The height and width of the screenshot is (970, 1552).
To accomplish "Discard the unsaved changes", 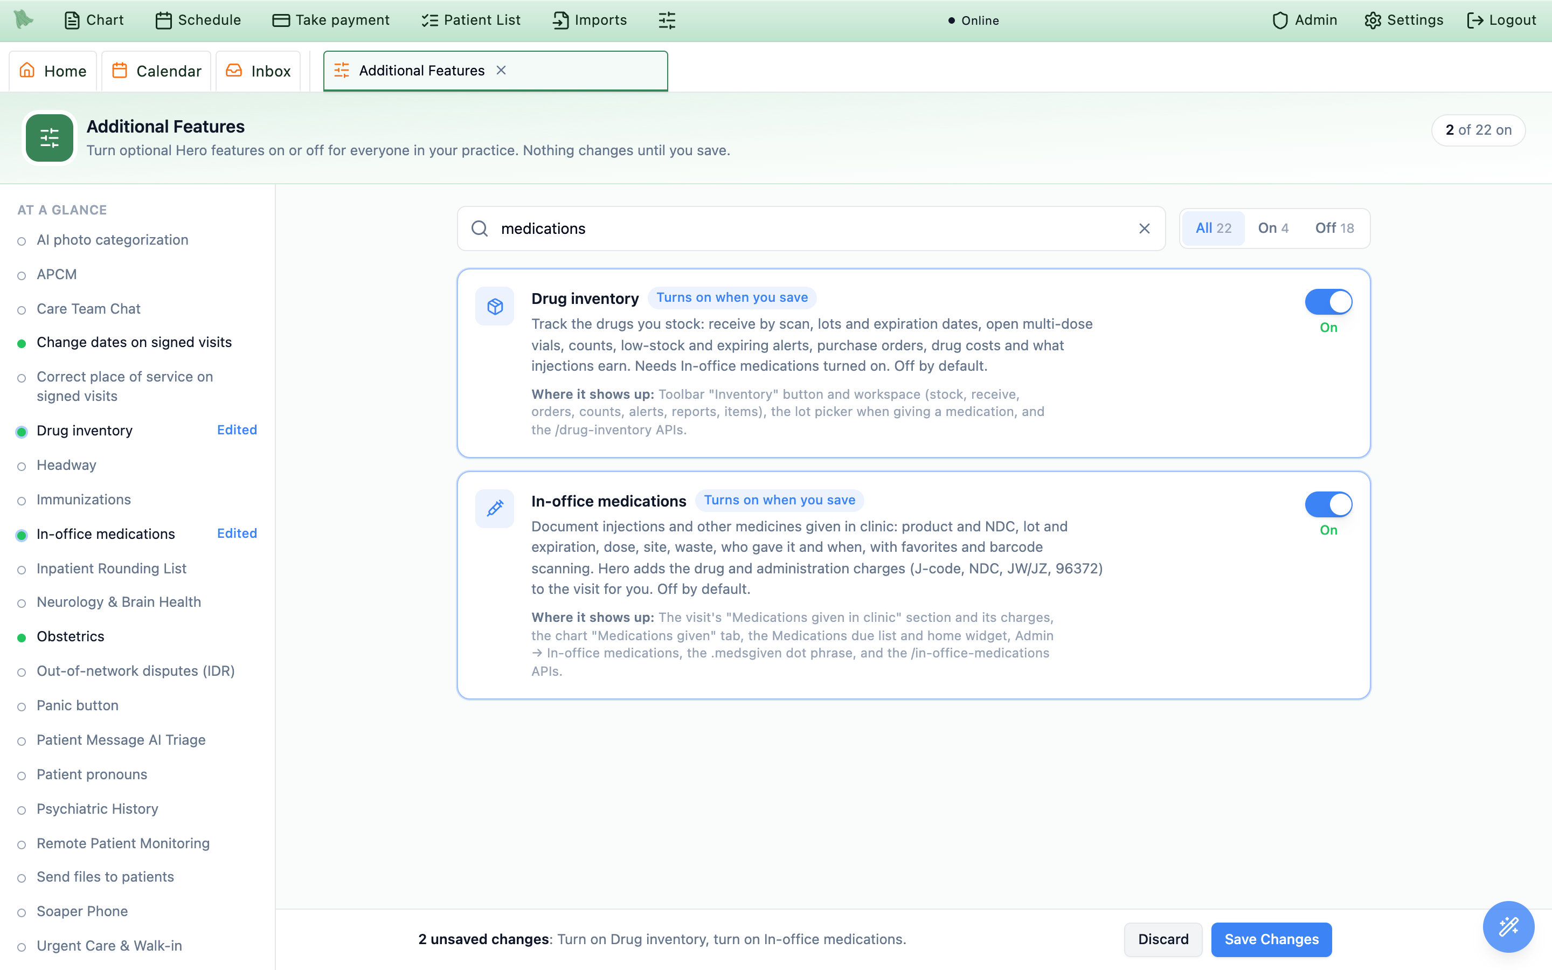I will [1163, 939].
